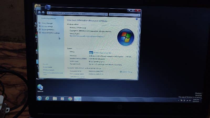Image resolution: width=210 pixels, height=118 pixels.
Task: Click the Control Panel breadcrumb
Action: click(x=57, y=13)
